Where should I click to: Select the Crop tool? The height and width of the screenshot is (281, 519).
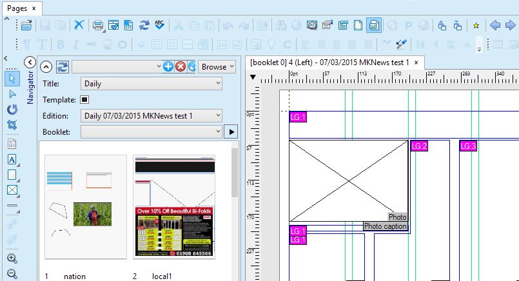(12, 125)
